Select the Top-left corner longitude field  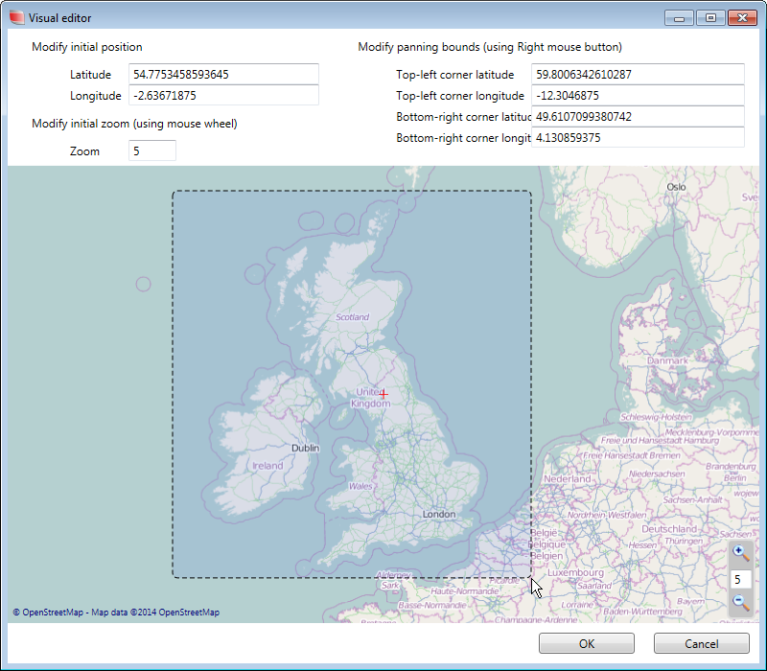click(x=638, y=95)
